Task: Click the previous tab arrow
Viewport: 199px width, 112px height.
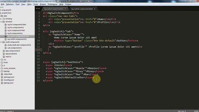Action: (x=37, y=9)
